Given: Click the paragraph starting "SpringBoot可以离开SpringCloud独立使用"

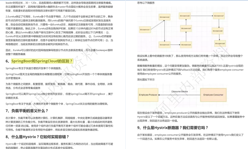Looking at the screenshot, I should (59, 96).
